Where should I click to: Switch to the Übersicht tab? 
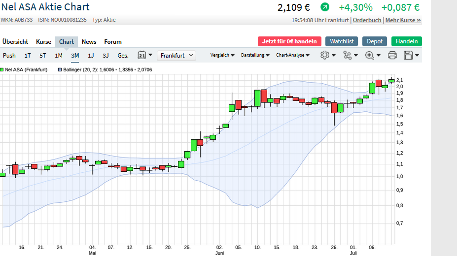[15, 41]
